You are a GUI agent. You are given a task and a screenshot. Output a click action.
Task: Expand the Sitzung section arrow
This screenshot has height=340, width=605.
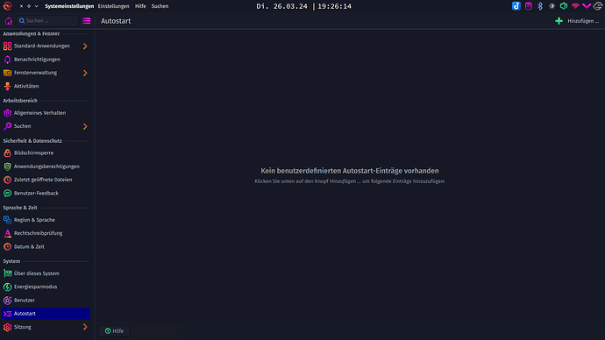pos(85,327)
